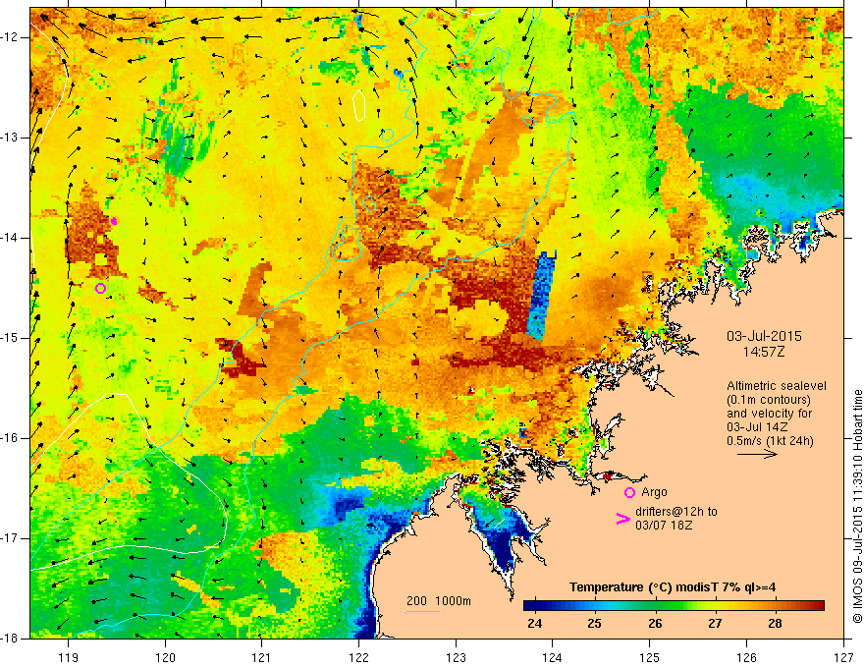The width and height of the screenshot is (864, 668).
Task: Click the Argo float circle near 119.3E
Action: pos(100,288)
